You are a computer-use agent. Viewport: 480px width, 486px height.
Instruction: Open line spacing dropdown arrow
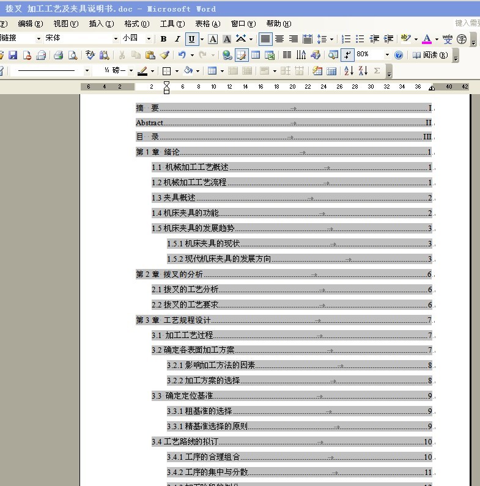click(331, 39)
